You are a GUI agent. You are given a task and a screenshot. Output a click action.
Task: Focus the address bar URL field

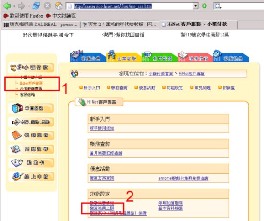[x=132, y=6]
